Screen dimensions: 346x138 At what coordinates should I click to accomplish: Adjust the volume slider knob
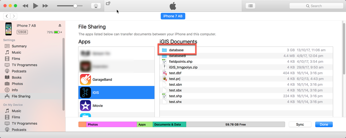(75, 6)
